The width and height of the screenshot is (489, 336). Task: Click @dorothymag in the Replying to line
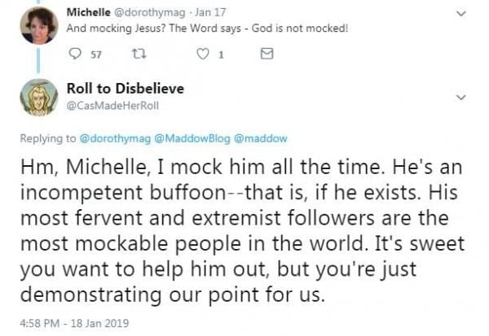coord(115,138)
